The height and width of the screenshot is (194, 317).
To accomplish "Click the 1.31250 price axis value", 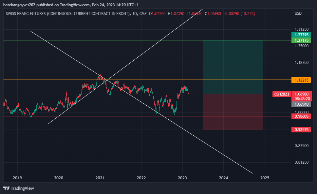I will coord(301,29).
